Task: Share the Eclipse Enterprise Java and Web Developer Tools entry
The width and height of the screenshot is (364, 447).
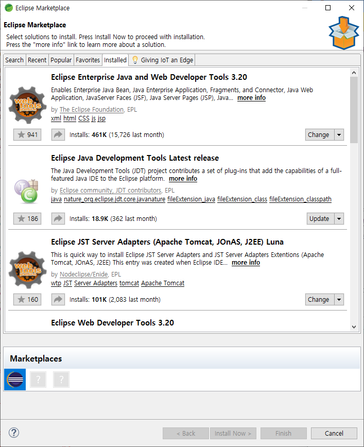Action: [58, 134]
